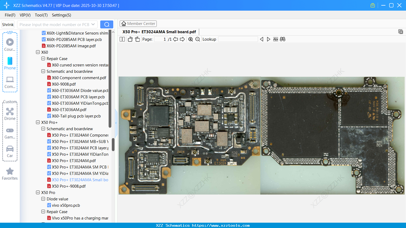Image resolution: width=406 pixels, height=228 pixels.
Task: Select the two-page view icon
Action: [122, 39]
